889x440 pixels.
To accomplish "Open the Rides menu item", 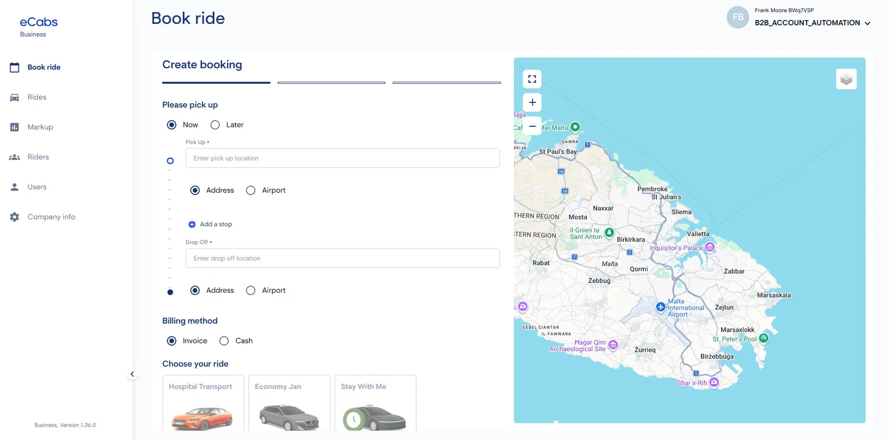I will (x=37, y=97).
